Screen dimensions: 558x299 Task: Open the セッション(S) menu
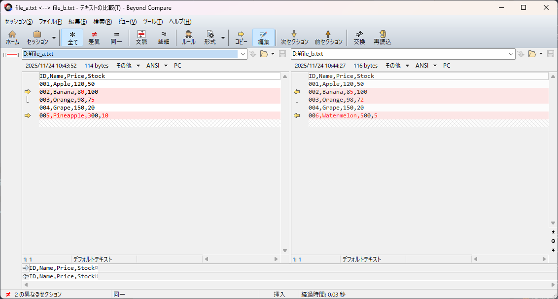pyautogui.click(x=19, y=22)
